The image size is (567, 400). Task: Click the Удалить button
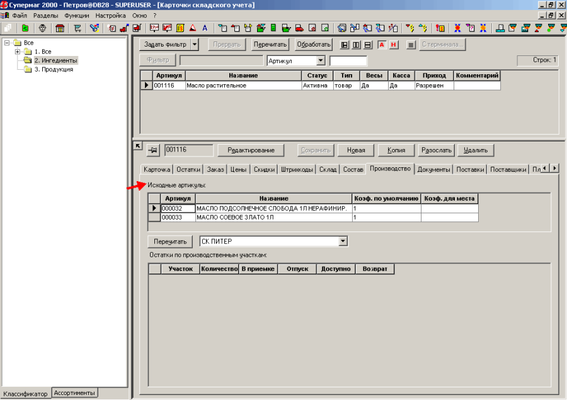pyautogui.click(x=476, y=150)
